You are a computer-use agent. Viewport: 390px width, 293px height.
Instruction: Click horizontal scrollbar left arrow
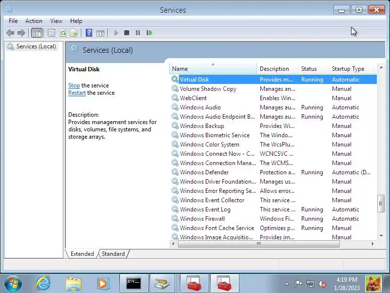click(x=174, y=244)
